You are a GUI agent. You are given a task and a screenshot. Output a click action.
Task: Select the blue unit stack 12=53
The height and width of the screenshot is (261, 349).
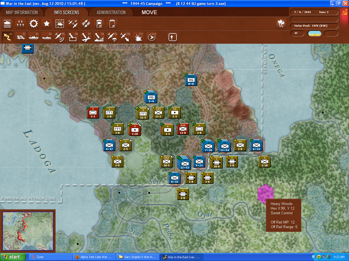coord(184,163)
